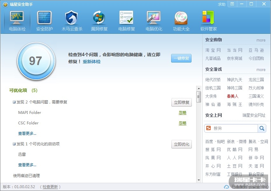Open the 搜狐网 link
This screenshot has height=191, width=271.
tap(213, 149)
